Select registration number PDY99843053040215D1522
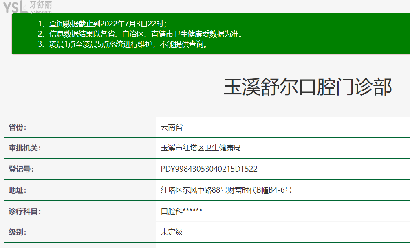Image resolution: width=410 pixels, height=248 pixels. tap(209, 169)
